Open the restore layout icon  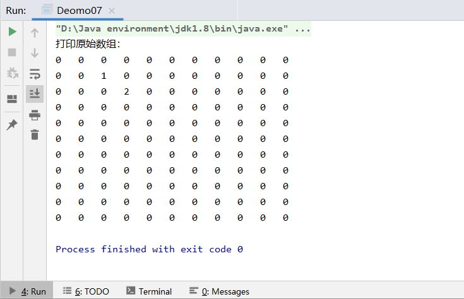coord(12,99)
